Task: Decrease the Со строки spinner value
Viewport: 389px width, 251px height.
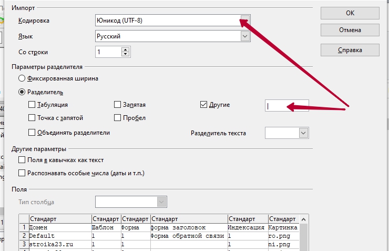Action: (x=125, y=54)
